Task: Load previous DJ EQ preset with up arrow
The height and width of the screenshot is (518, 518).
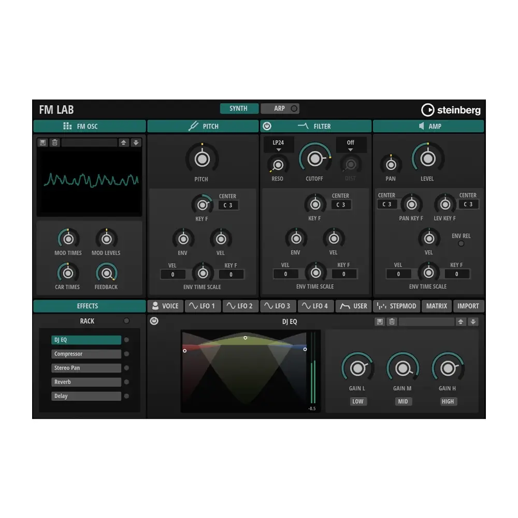Action: tap(461, 322)
